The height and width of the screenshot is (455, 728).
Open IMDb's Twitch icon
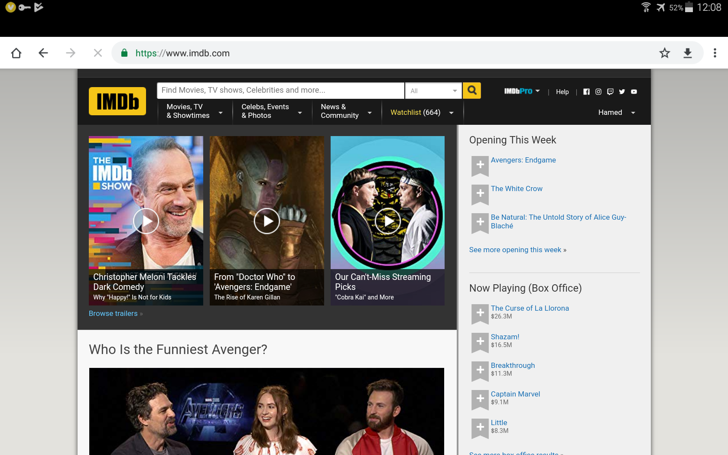pyautogui.click(x=610, y=91)
